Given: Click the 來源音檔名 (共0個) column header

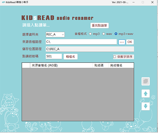Looking at the screenshot, I should [x=61, y=65].
